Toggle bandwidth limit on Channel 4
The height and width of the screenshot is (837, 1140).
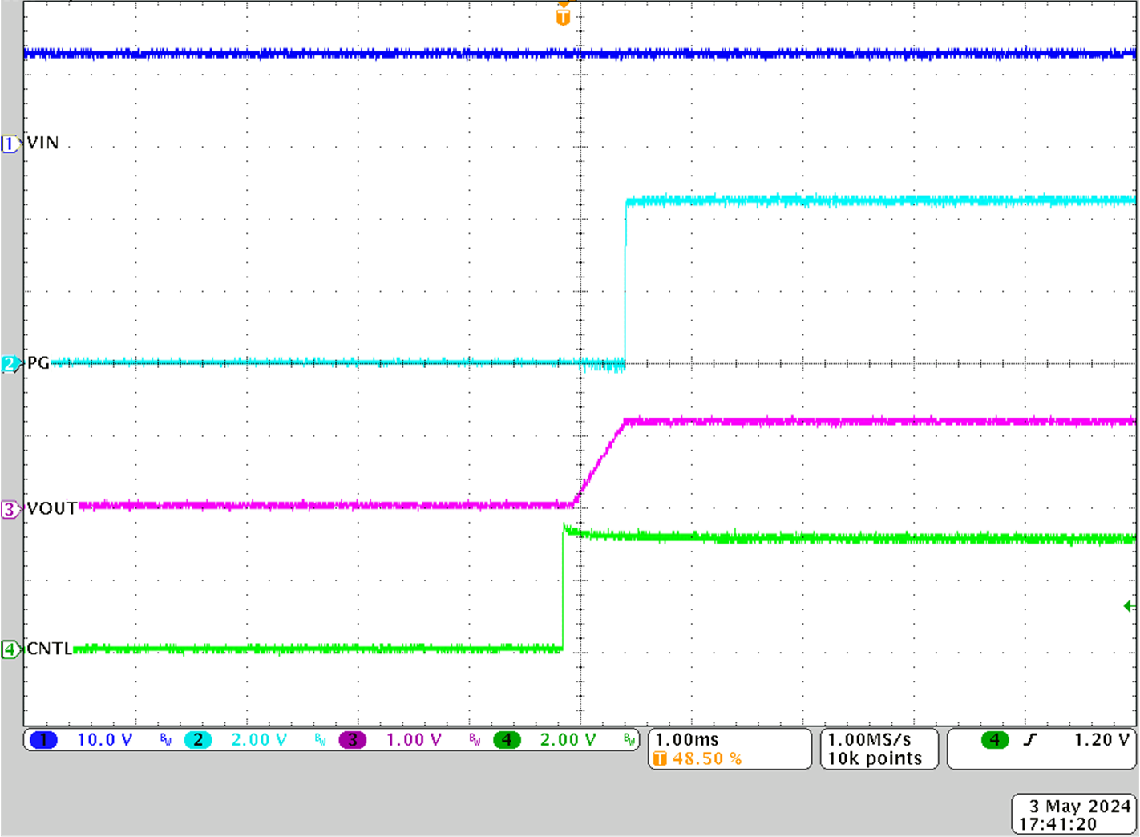tap(630, 741)
